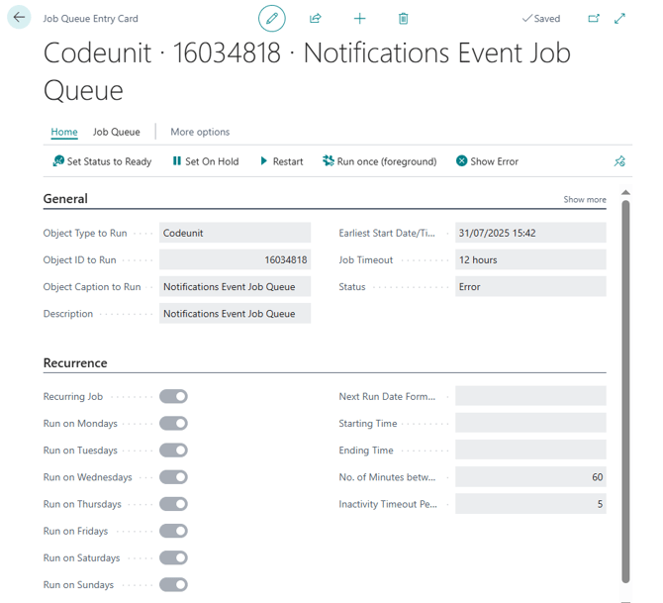
Task: Switch to the Job Queue tab
Action: tap(117, 132)
